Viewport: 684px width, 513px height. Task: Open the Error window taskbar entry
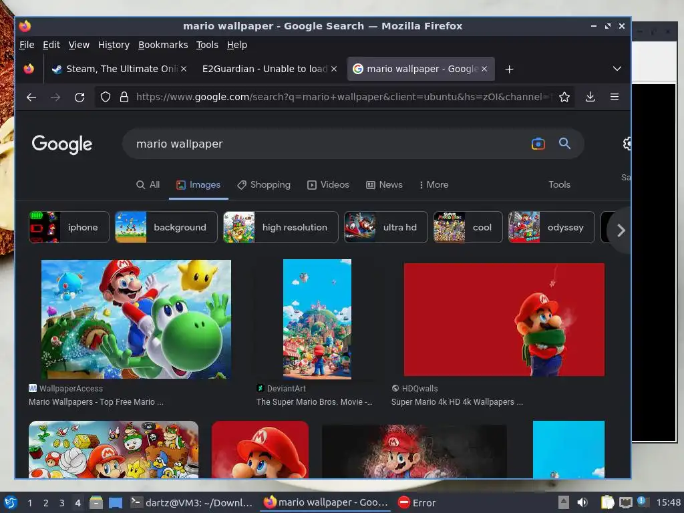pos(417,502)
